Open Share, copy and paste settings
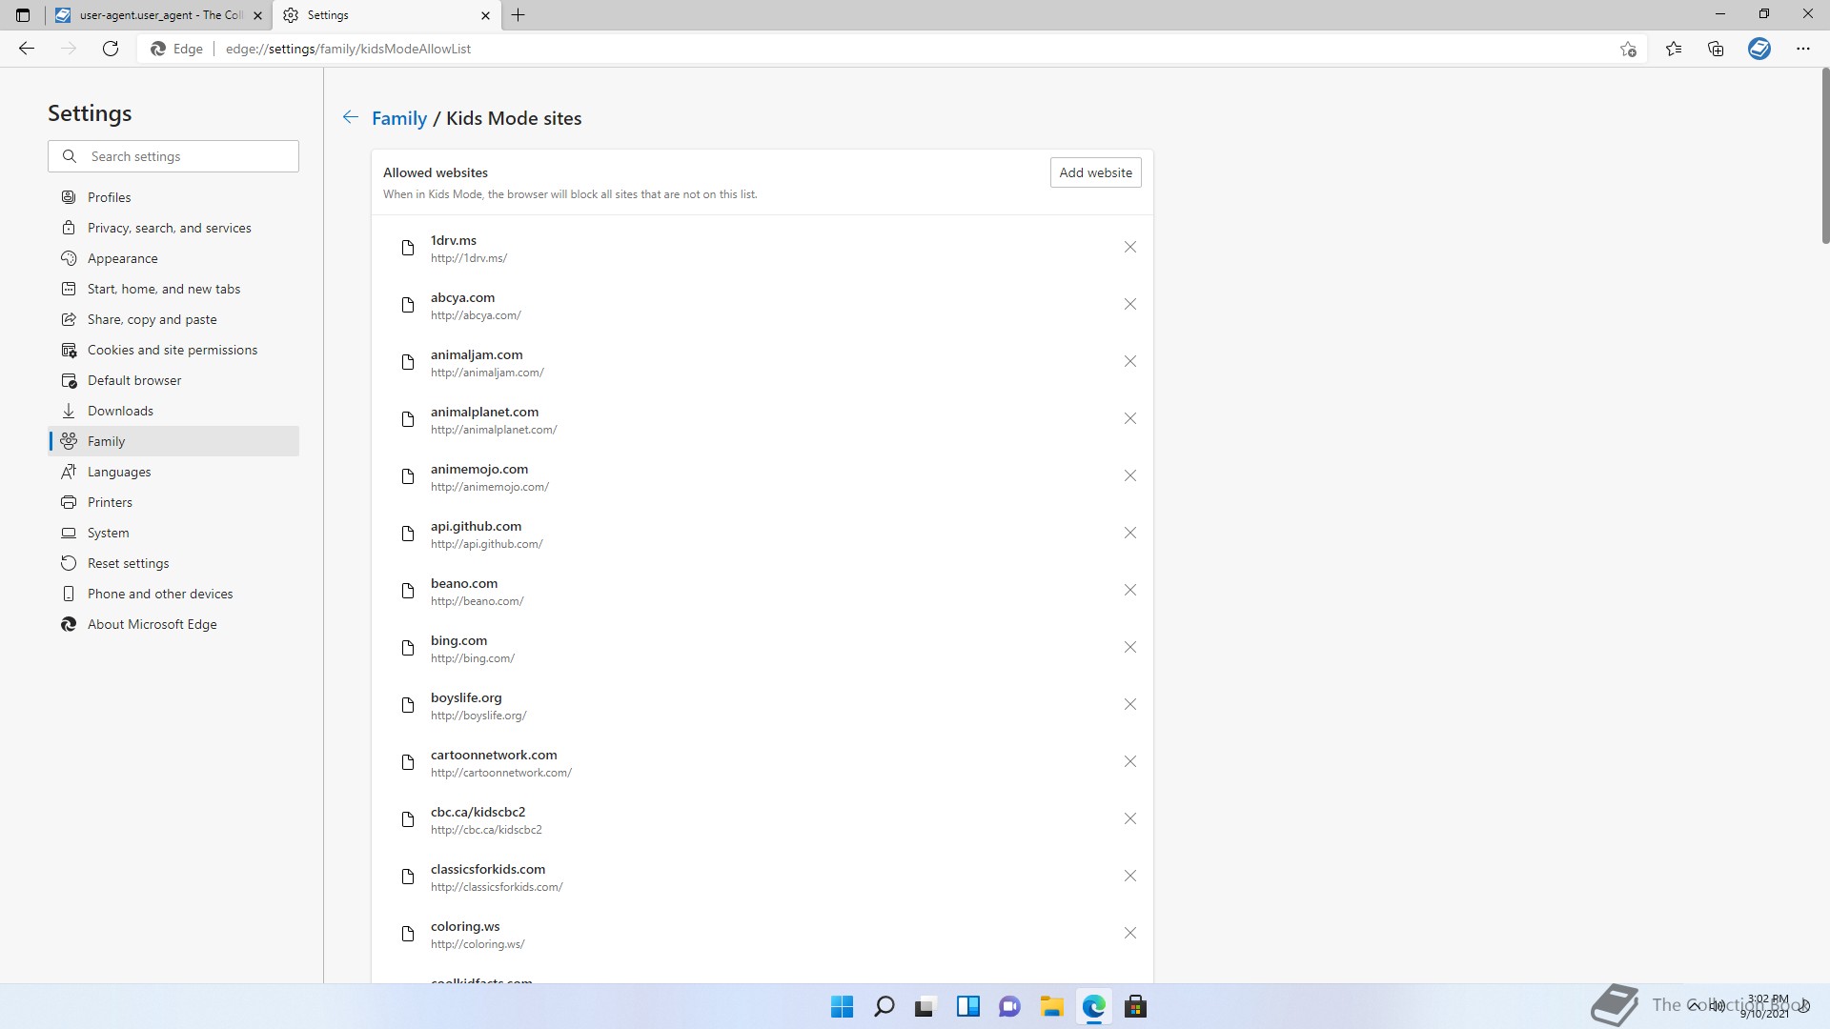 (173, 319)
